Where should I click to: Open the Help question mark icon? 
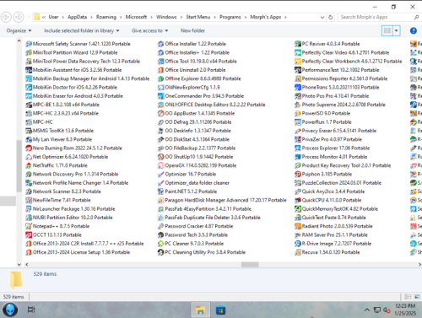413,30
